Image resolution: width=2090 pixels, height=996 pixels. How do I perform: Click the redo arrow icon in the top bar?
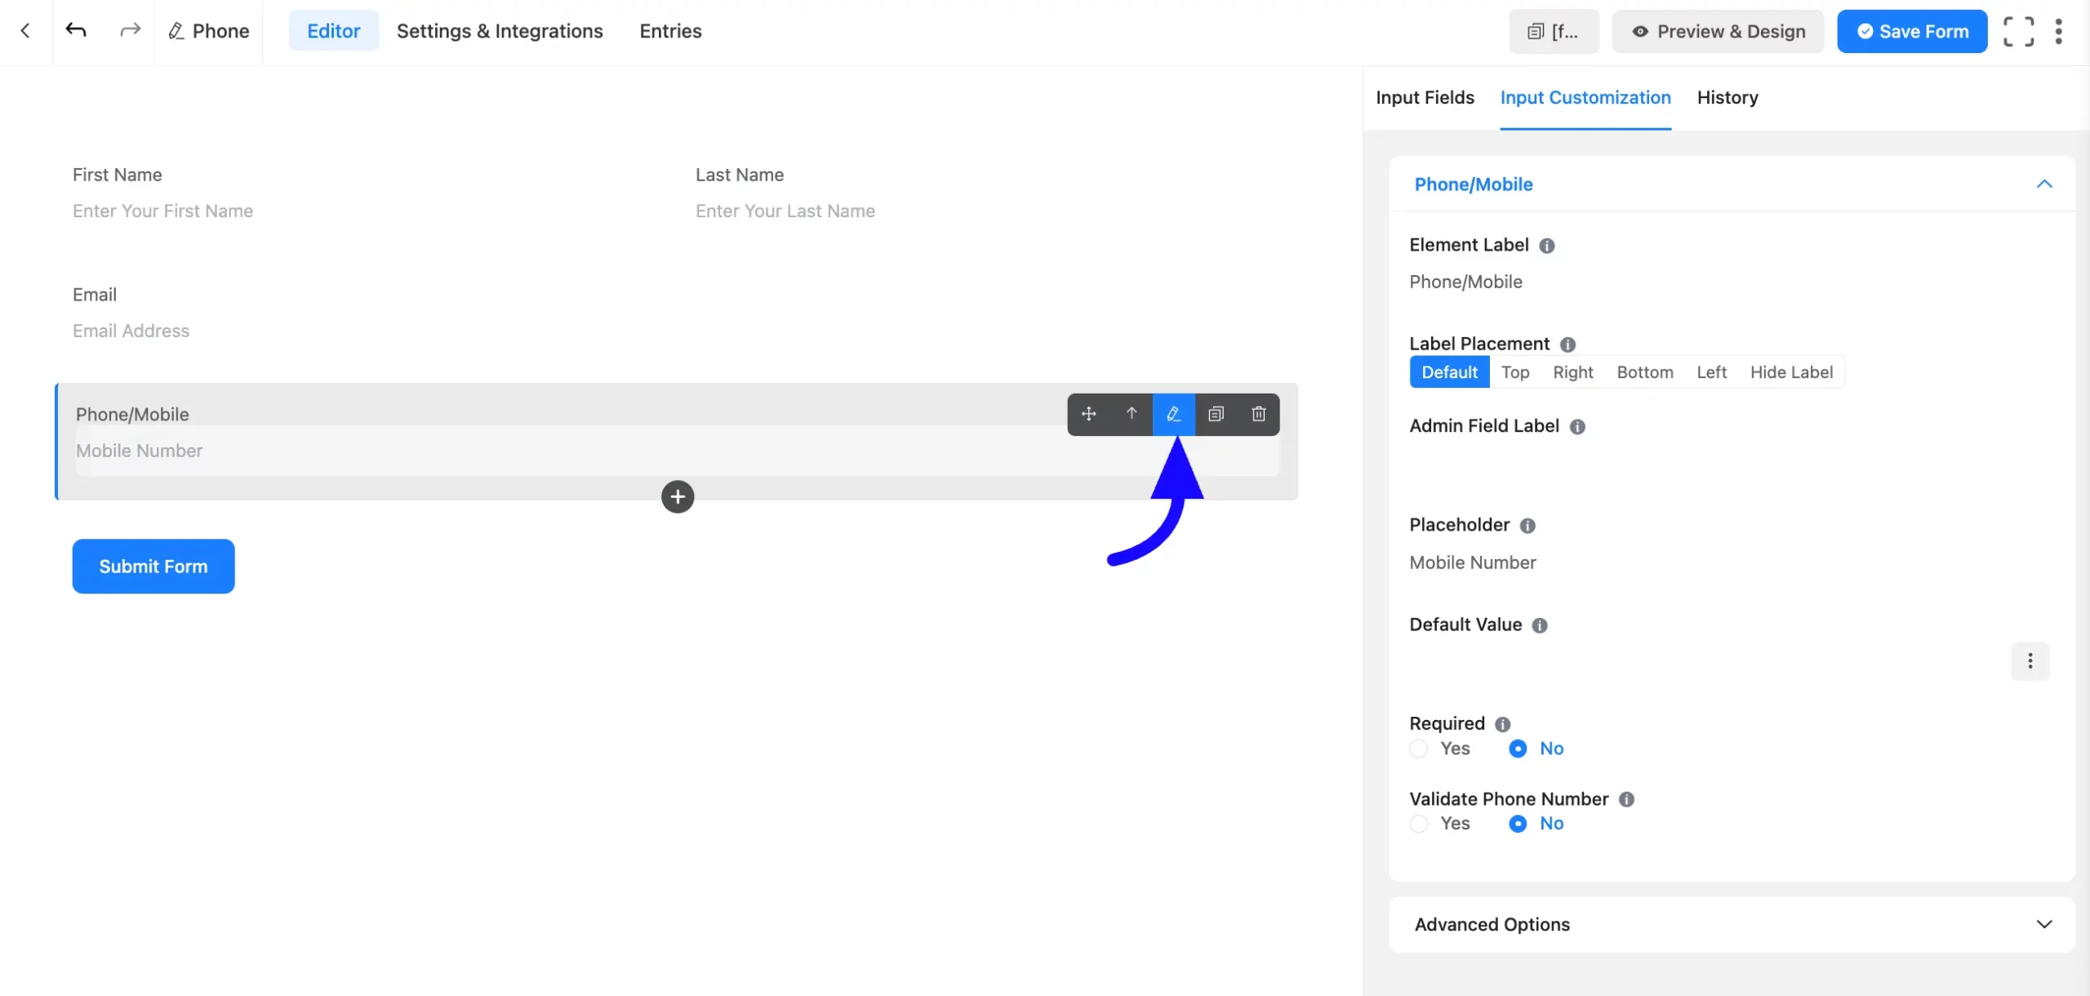coord(130,30)
